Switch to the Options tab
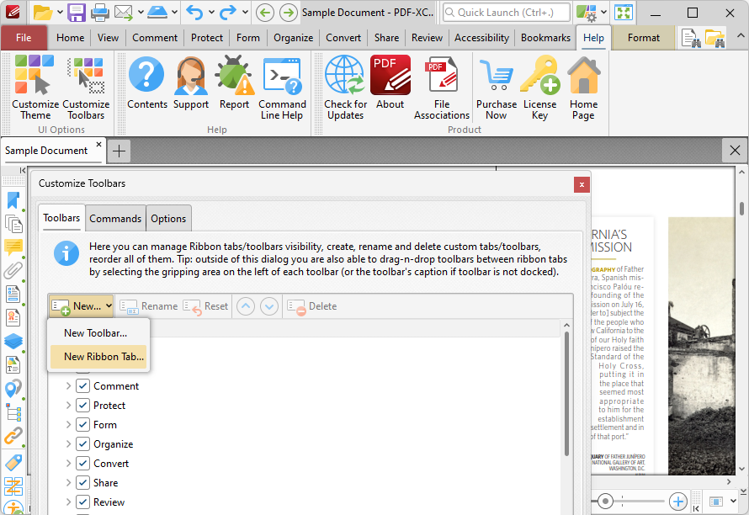Viewport: 749px width, 515px height. coord(168,218)
